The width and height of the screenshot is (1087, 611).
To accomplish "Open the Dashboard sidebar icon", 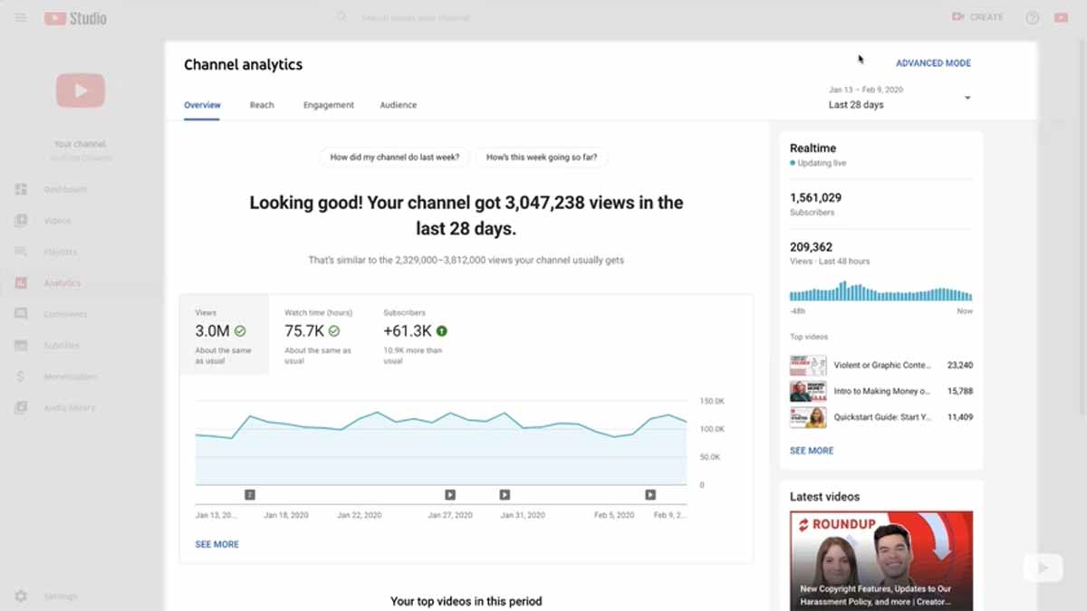I will (21, 189).
